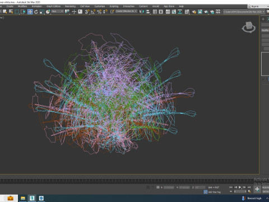The image size is (269, 202).
Task: Click the Y coordinate input field
Action: click(184, 187)
